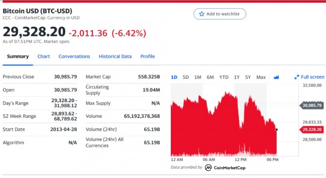Select the Summary tab
The height and width of the screenshot is (178, 326).
coord(18,56)
